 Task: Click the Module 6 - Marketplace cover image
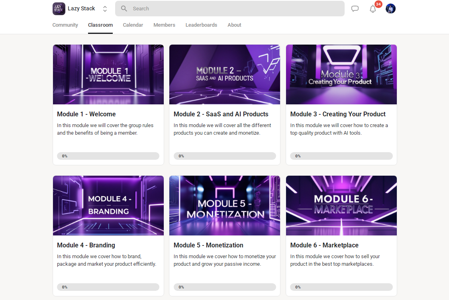point(341,206)
